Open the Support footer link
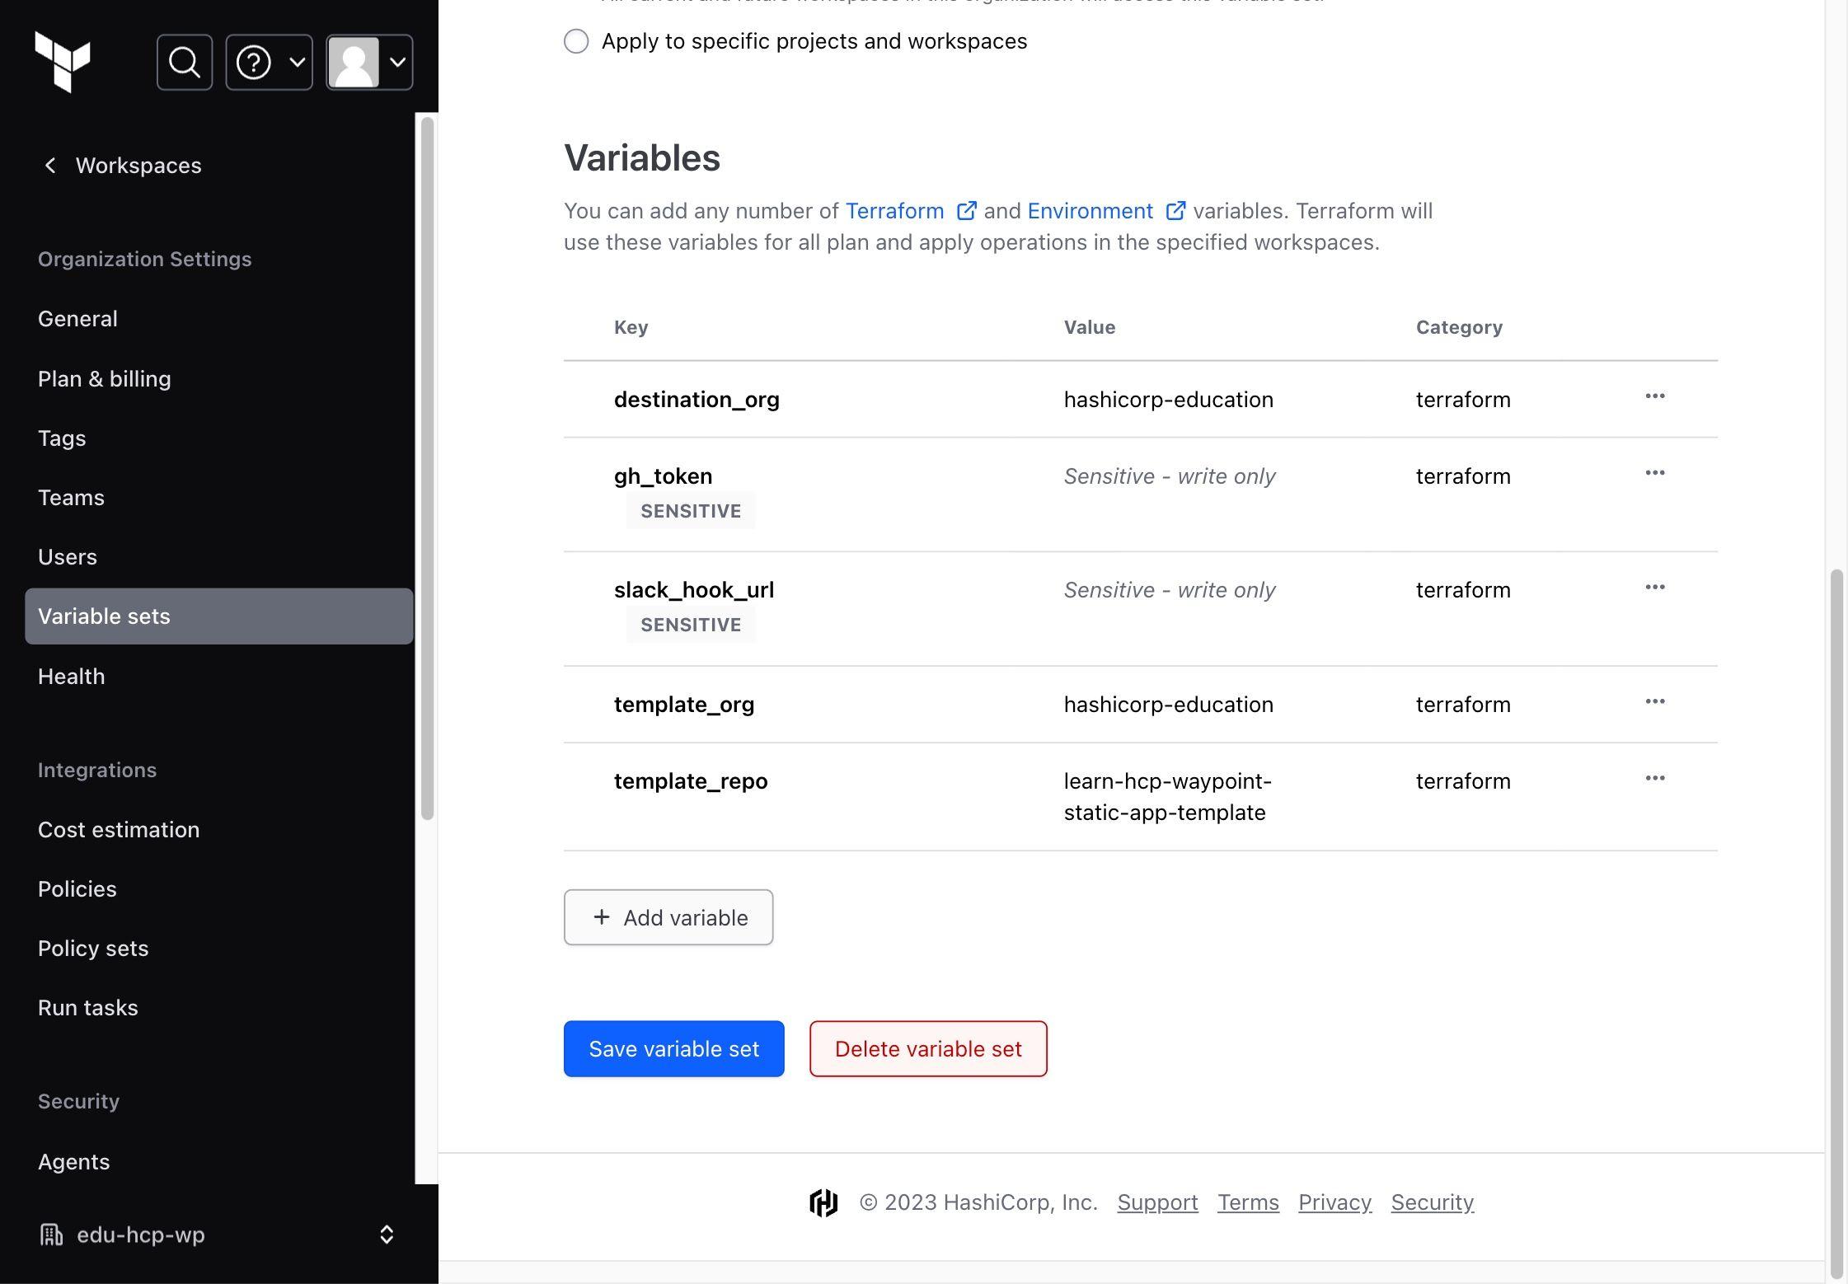The height and width of the screenshot is (1284, 1848). [1157, 1203]
